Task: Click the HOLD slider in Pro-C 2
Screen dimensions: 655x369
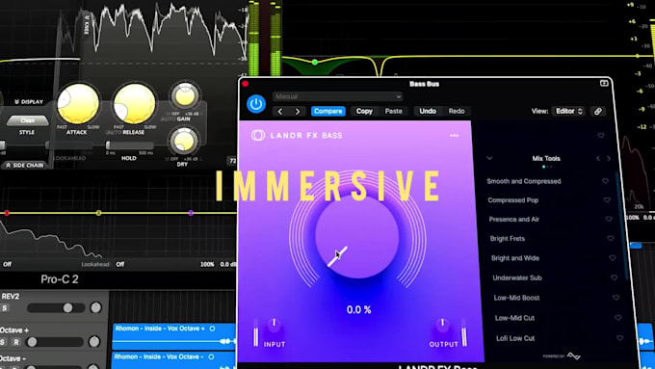Action: tap(129, 145)
